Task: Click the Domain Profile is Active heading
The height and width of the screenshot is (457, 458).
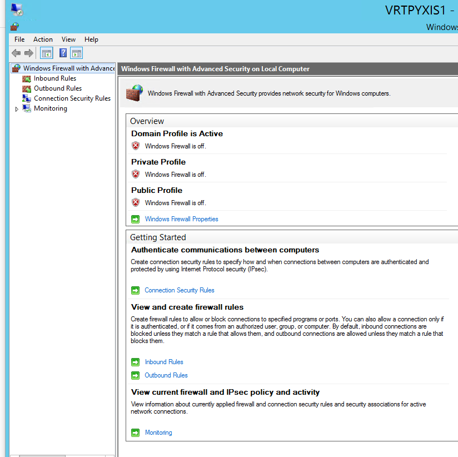Action: click(177, 133)
